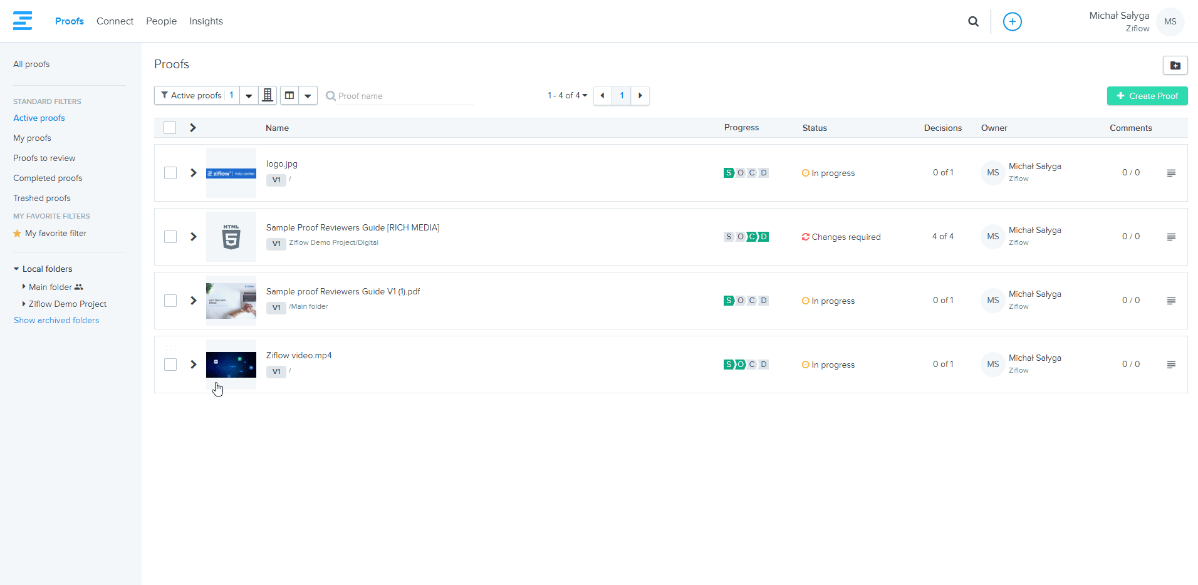The width and height of the screenshot is (1198, 585).
Task: Select the Sample Proof Reviewers Guide [RICH MEDIA] checkbox
Action: coord(170,237)
